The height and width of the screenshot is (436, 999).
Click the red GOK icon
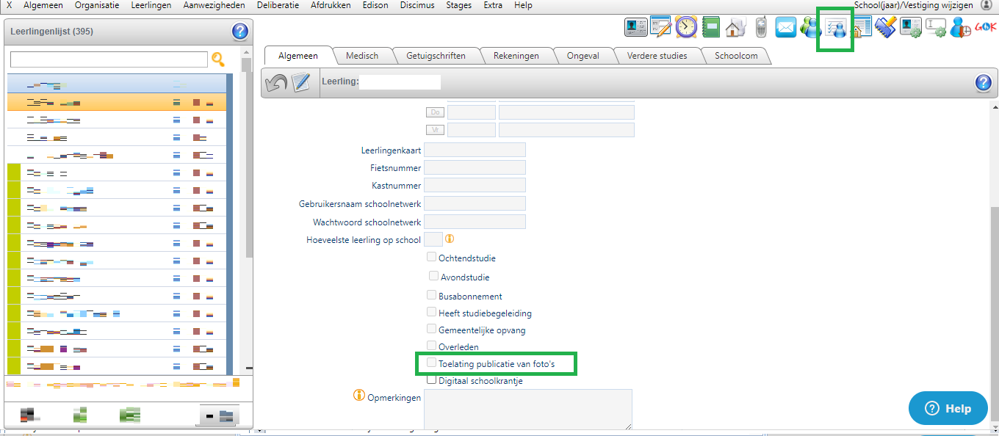985,28
